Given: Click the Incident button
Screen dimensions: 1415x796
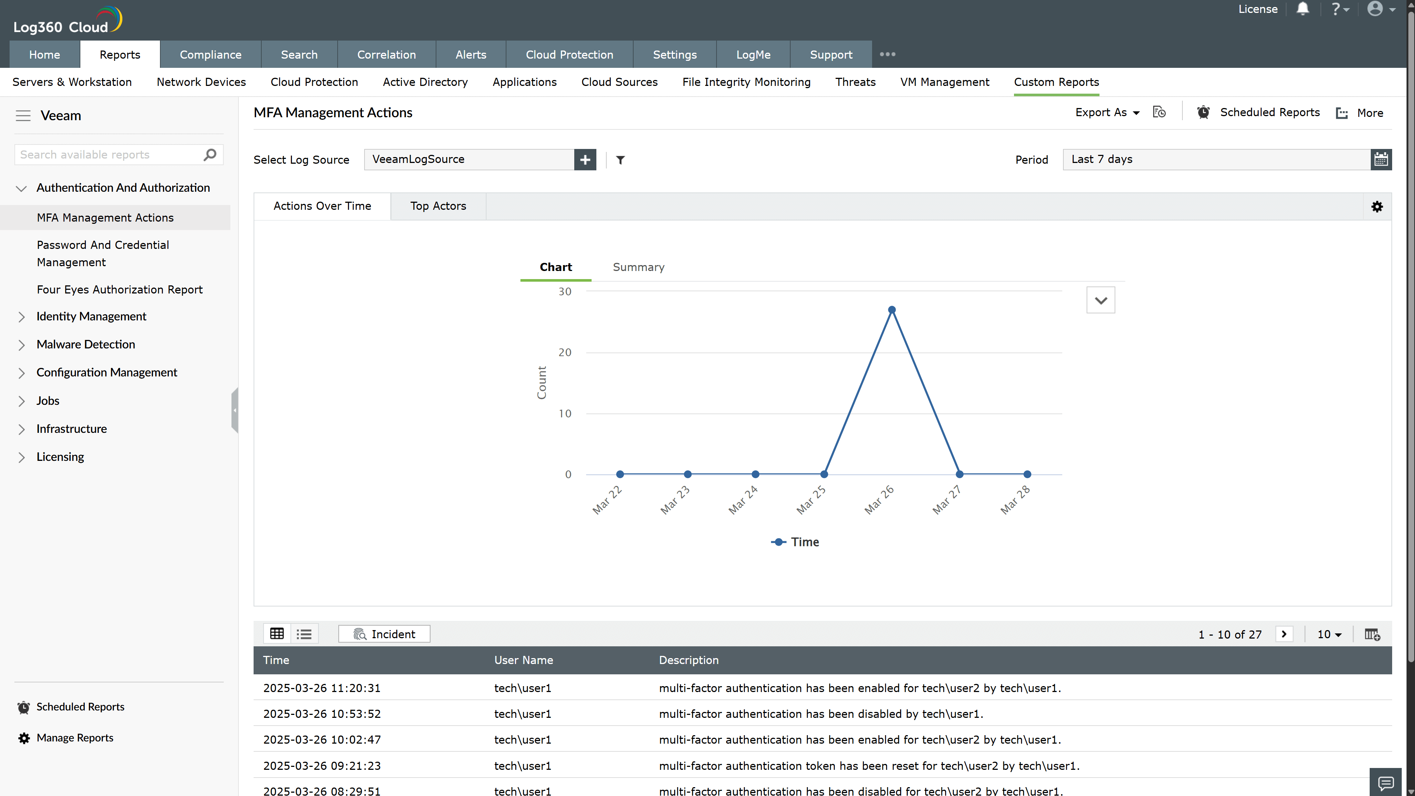Looking at the screenshot, I should [384, 634].
